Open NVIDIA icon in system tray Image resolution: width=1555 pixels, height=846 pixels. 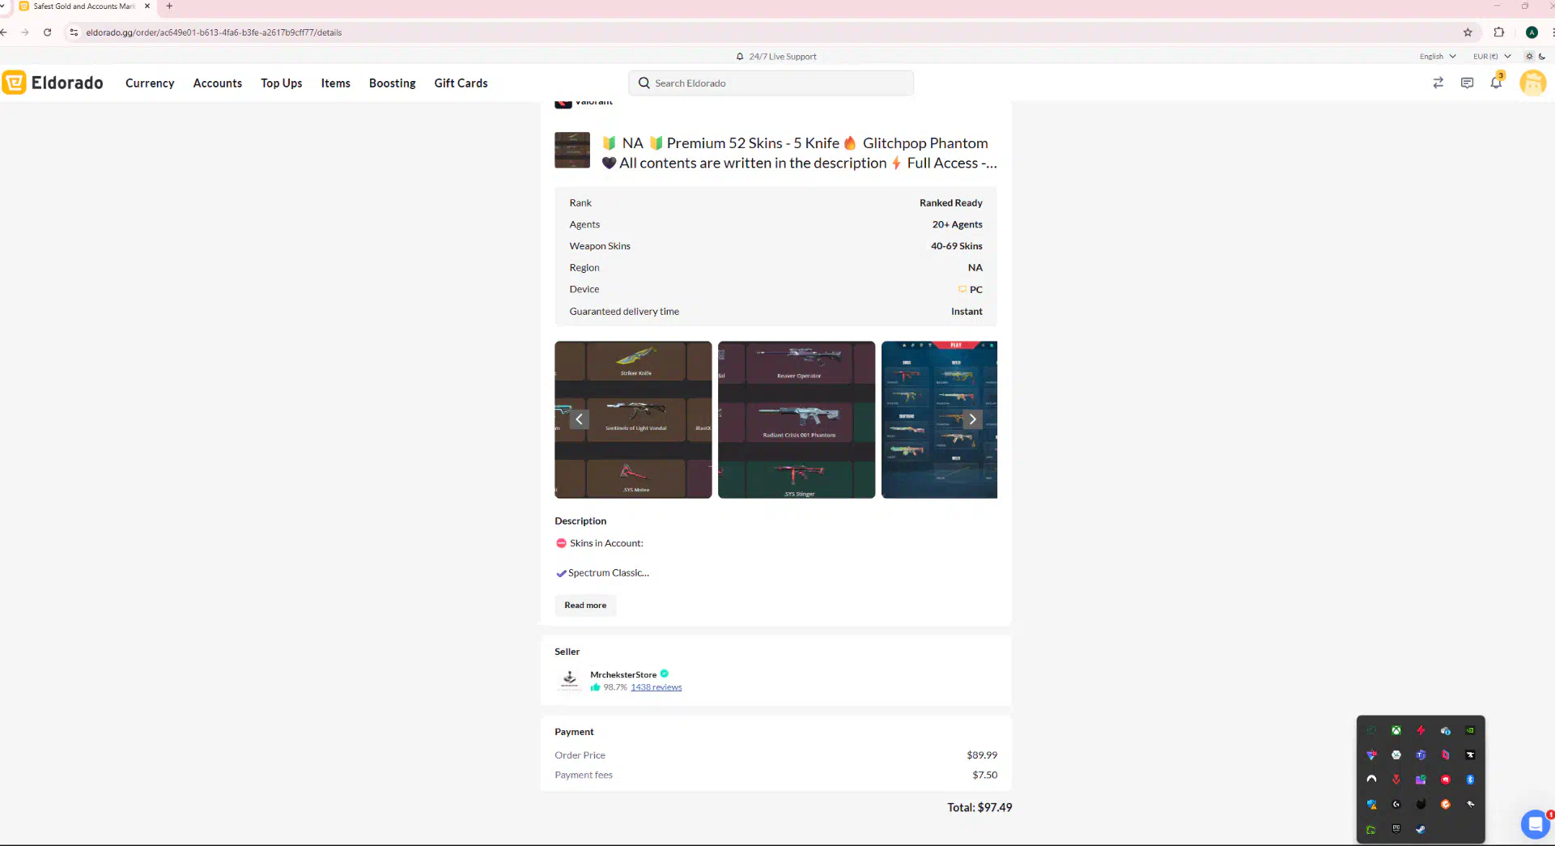pos(1470,730)
